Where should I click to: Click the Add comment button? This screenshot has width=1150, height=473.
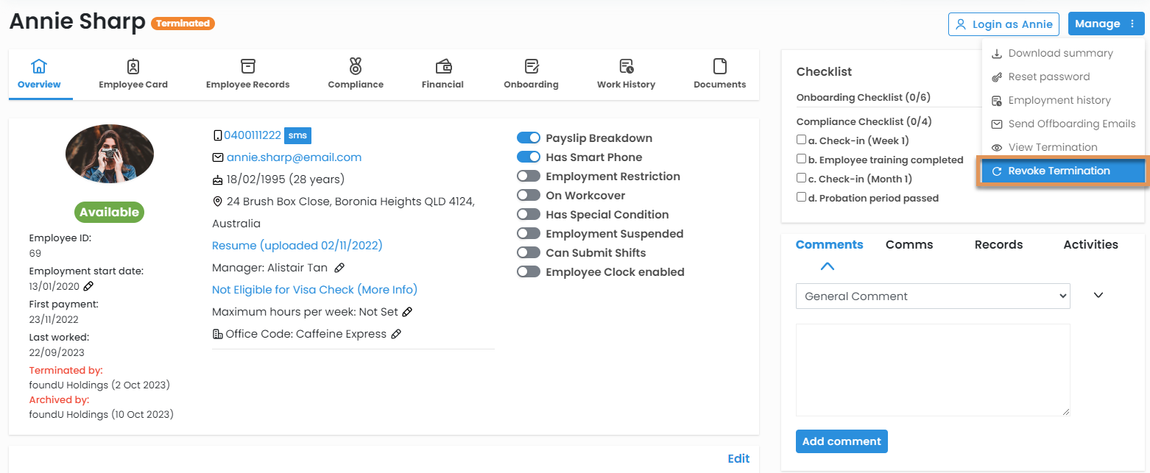click(842, 441)
